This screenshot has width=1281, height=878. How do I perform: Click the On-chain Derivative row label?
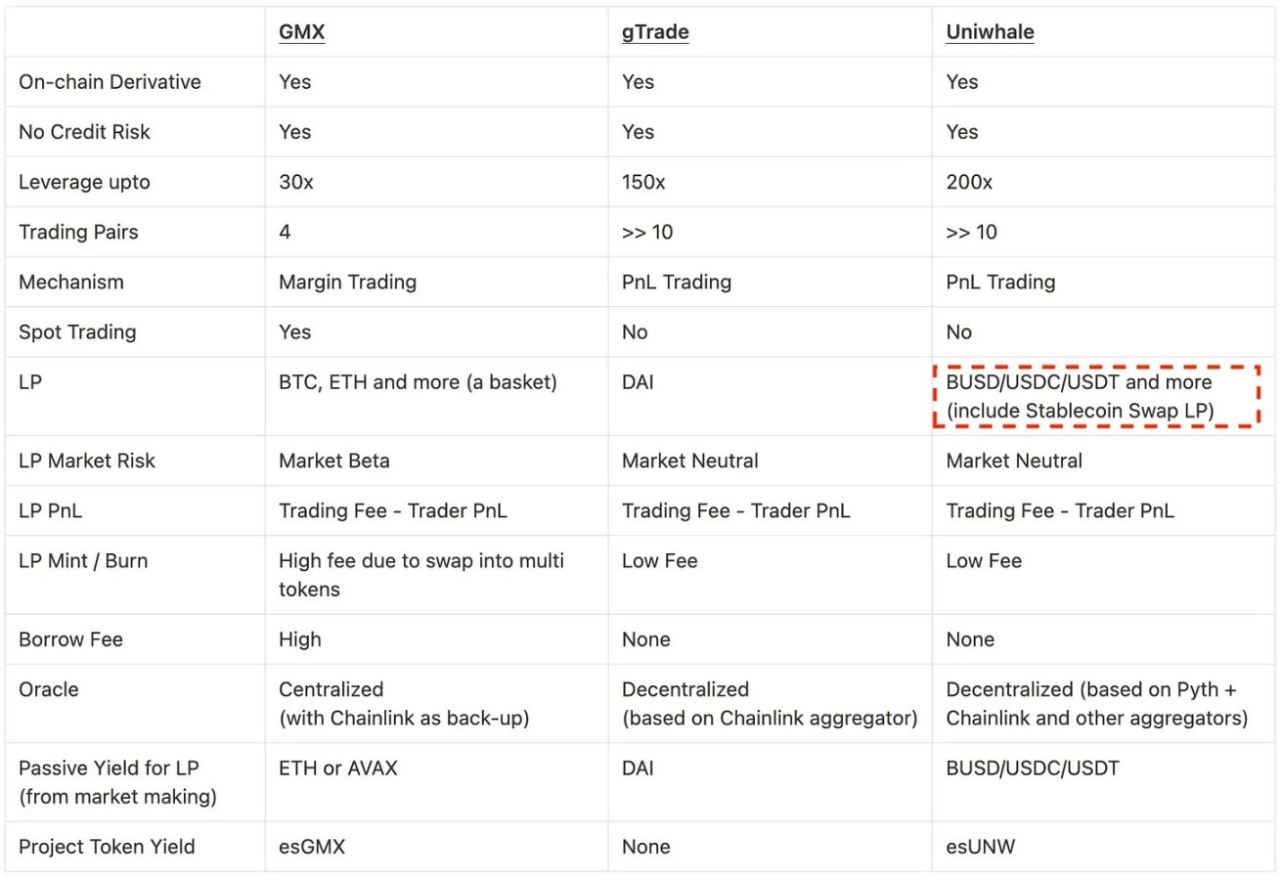click(x=110, y=82)
